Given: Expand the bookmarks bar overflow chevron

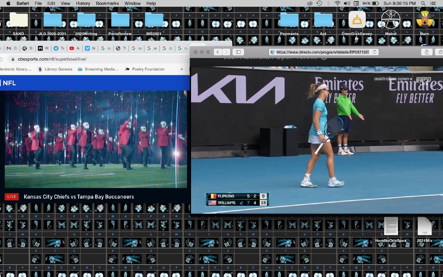Looking at the screenshot, I should [x=182, y=69].
